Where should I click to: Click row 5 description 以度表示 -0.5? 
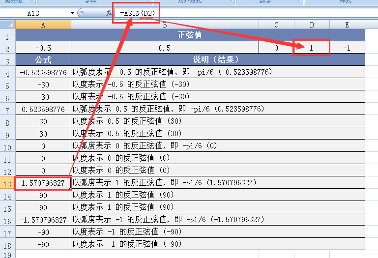coord(218,85)
